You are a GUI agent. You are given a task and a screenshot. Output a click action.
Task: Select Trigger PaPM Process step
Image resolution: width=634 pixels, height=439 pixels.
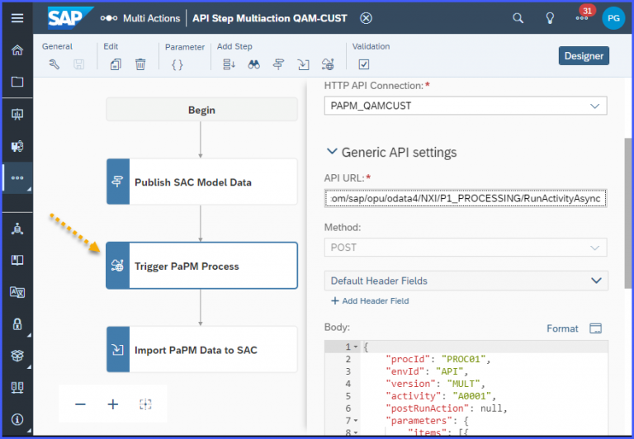(201, 266)
